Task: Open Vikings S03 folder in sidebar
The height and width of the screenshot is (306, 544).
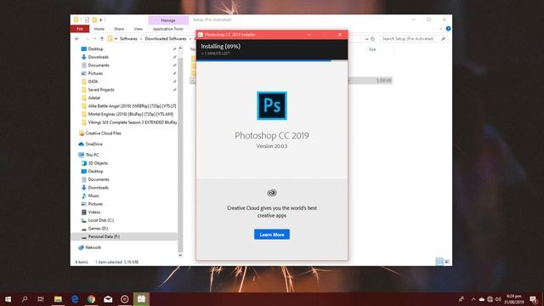Action: [133, 122]
